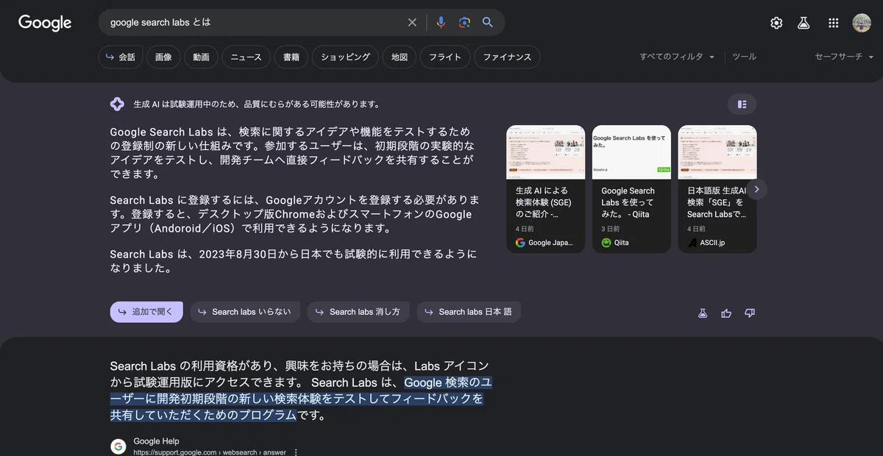Open quick settings gear icon
This screenshot has width=883, height=456.
(776, 23)
